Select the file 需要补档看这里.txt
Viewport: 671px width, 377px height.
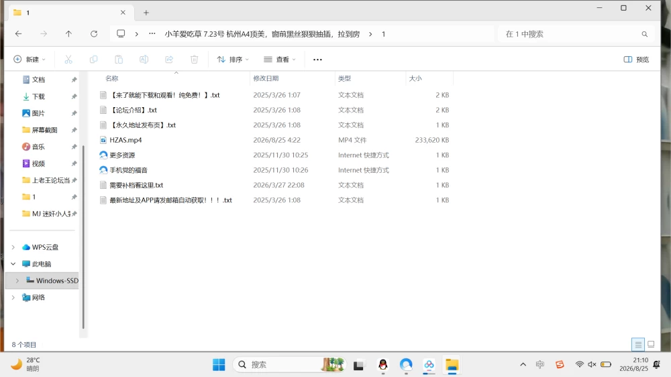[x=136, y=185]
